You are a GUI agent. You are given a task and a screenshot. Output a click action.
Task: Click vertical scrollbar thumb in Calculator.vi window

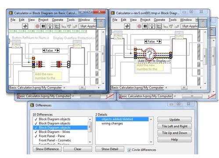point(103,53)
